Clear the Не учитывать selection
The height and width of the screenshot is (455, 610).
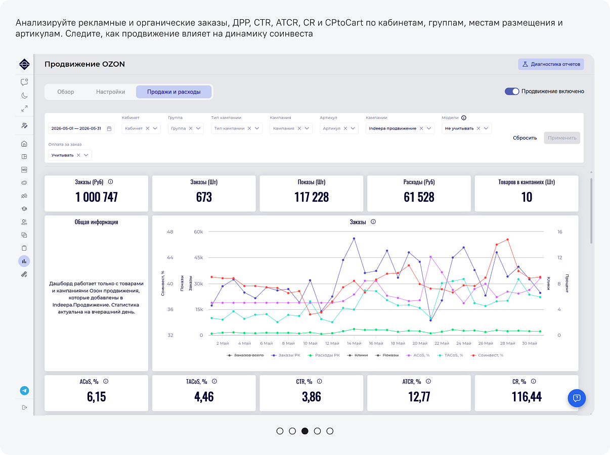[478, 128]
